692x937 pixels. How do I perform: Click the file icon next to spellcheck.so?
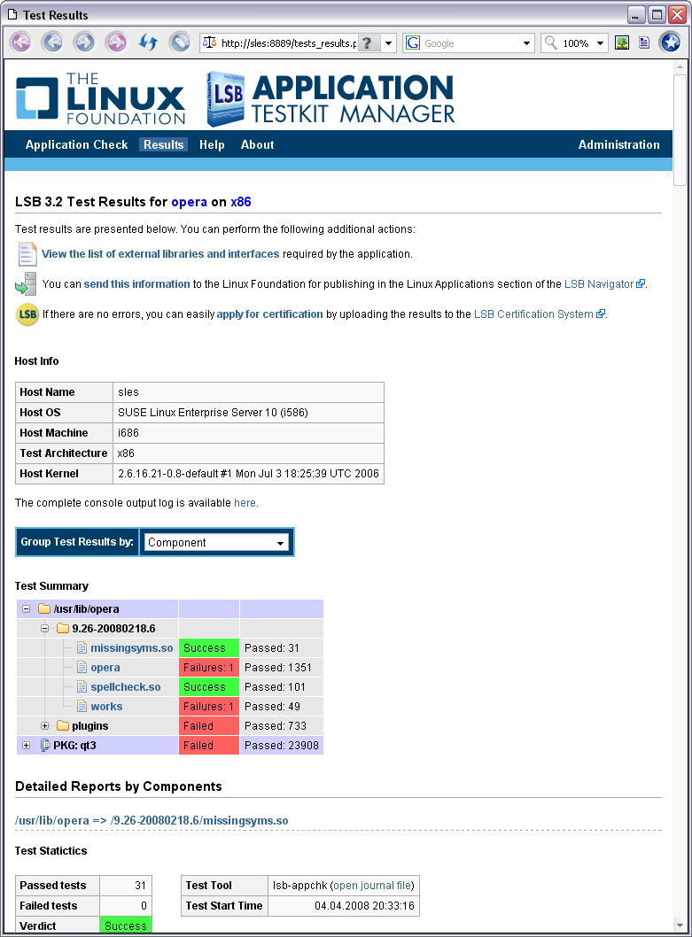pyautogui.click(x=82, y=687)
